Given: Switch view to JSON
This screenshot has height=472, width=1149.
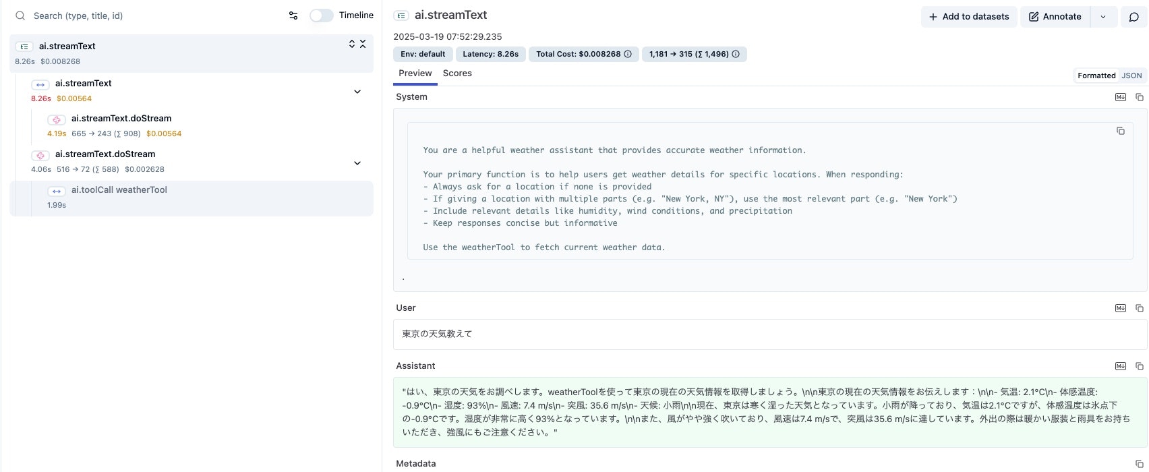Looking at the screenshot, I should pos(1131,76).
